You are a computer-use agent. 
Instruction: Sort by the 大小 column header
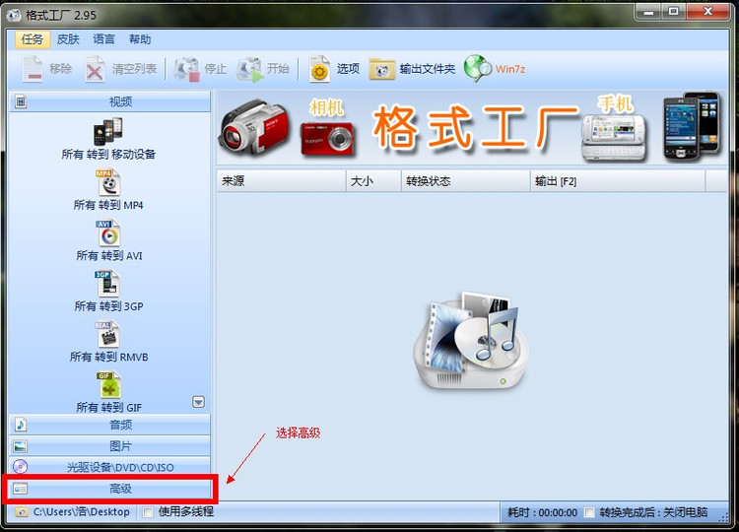pos(373,181)
